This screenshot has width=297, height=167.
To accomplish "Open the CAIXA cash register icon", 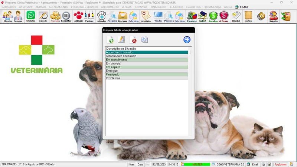I will (202, 16).
